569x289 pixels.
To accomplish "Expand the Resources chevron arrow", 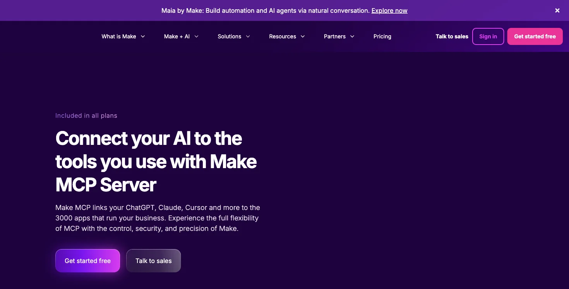I will click(303, 36).
